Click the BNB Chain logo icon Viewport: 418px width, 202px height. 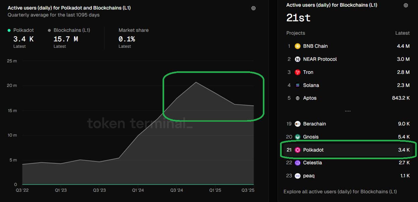[x=297, y=46]
